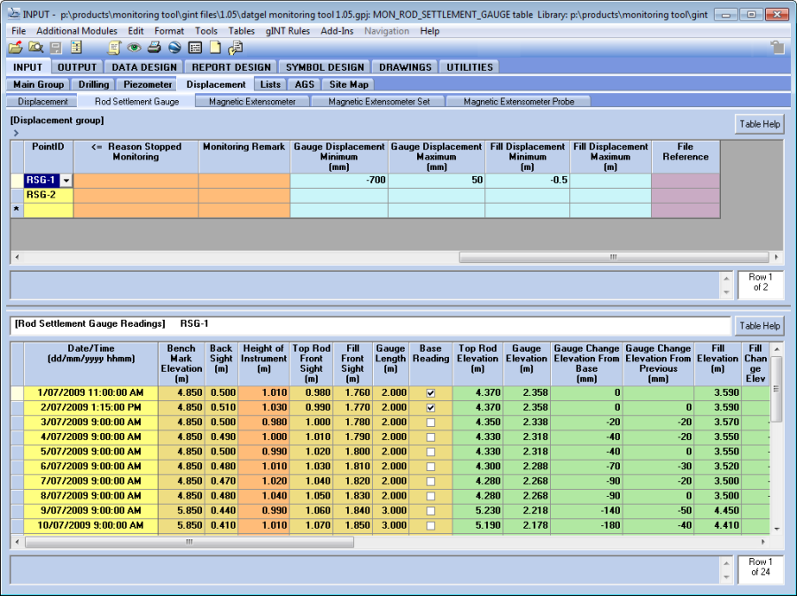Image resolution: width=797 pixels, height=596 pixels.
Task: Uncheck Base Reading for 1/07/2009 row
Action: (430, 391)
